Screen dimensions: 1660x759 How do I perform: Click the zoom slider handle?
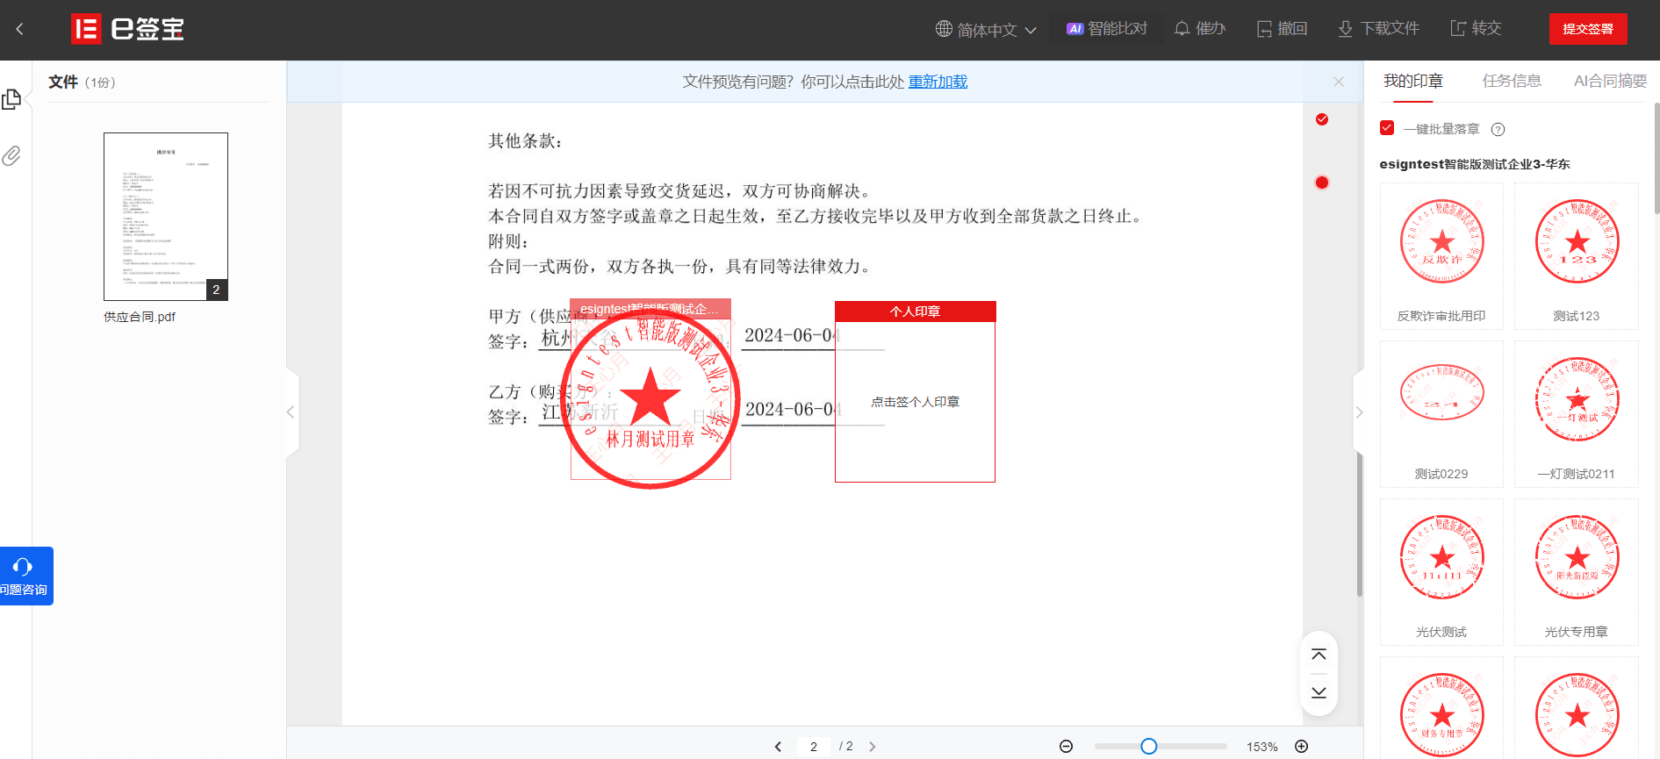pos(1148,747)
